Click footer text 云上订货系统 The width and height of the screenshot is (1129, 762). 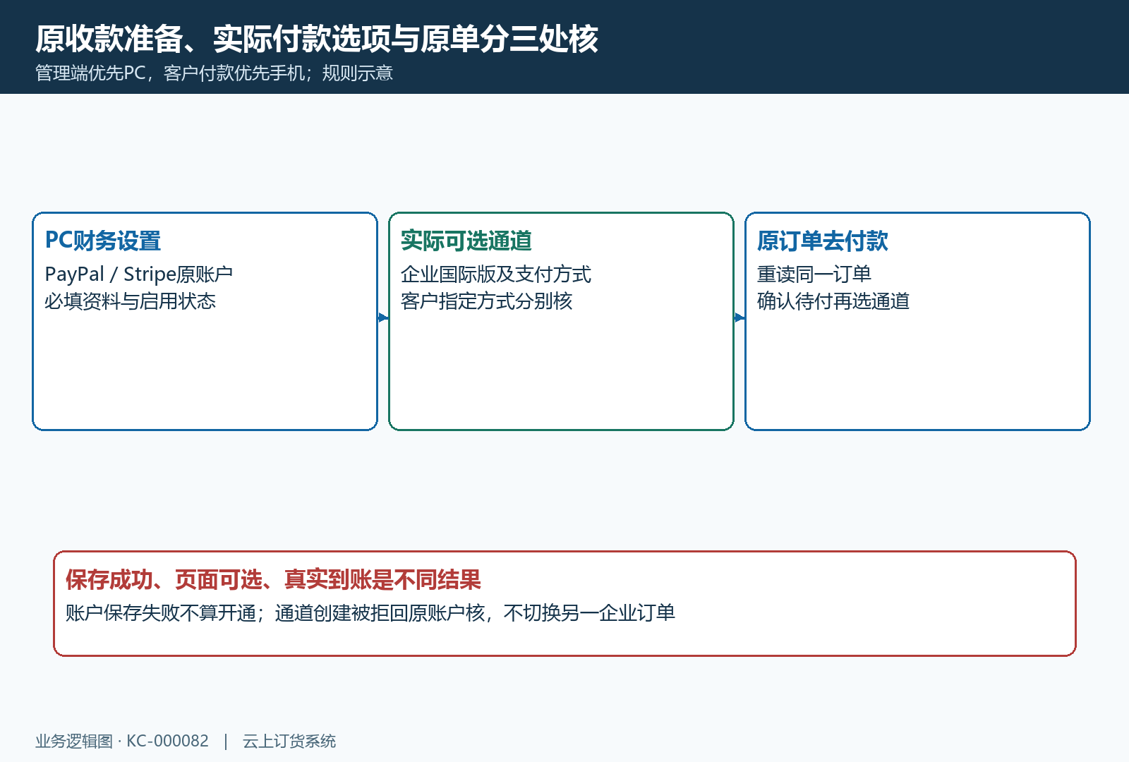click(289, 741)
